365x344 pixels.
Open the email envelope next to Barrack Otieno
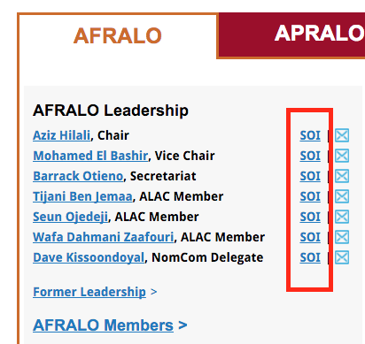point(342,176)
